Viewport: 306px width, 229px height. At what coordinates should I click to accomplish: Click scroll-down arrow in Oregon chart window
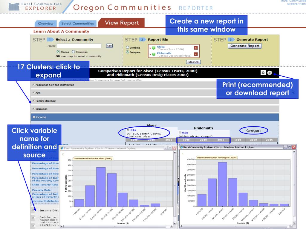click(x=294, y=223)
